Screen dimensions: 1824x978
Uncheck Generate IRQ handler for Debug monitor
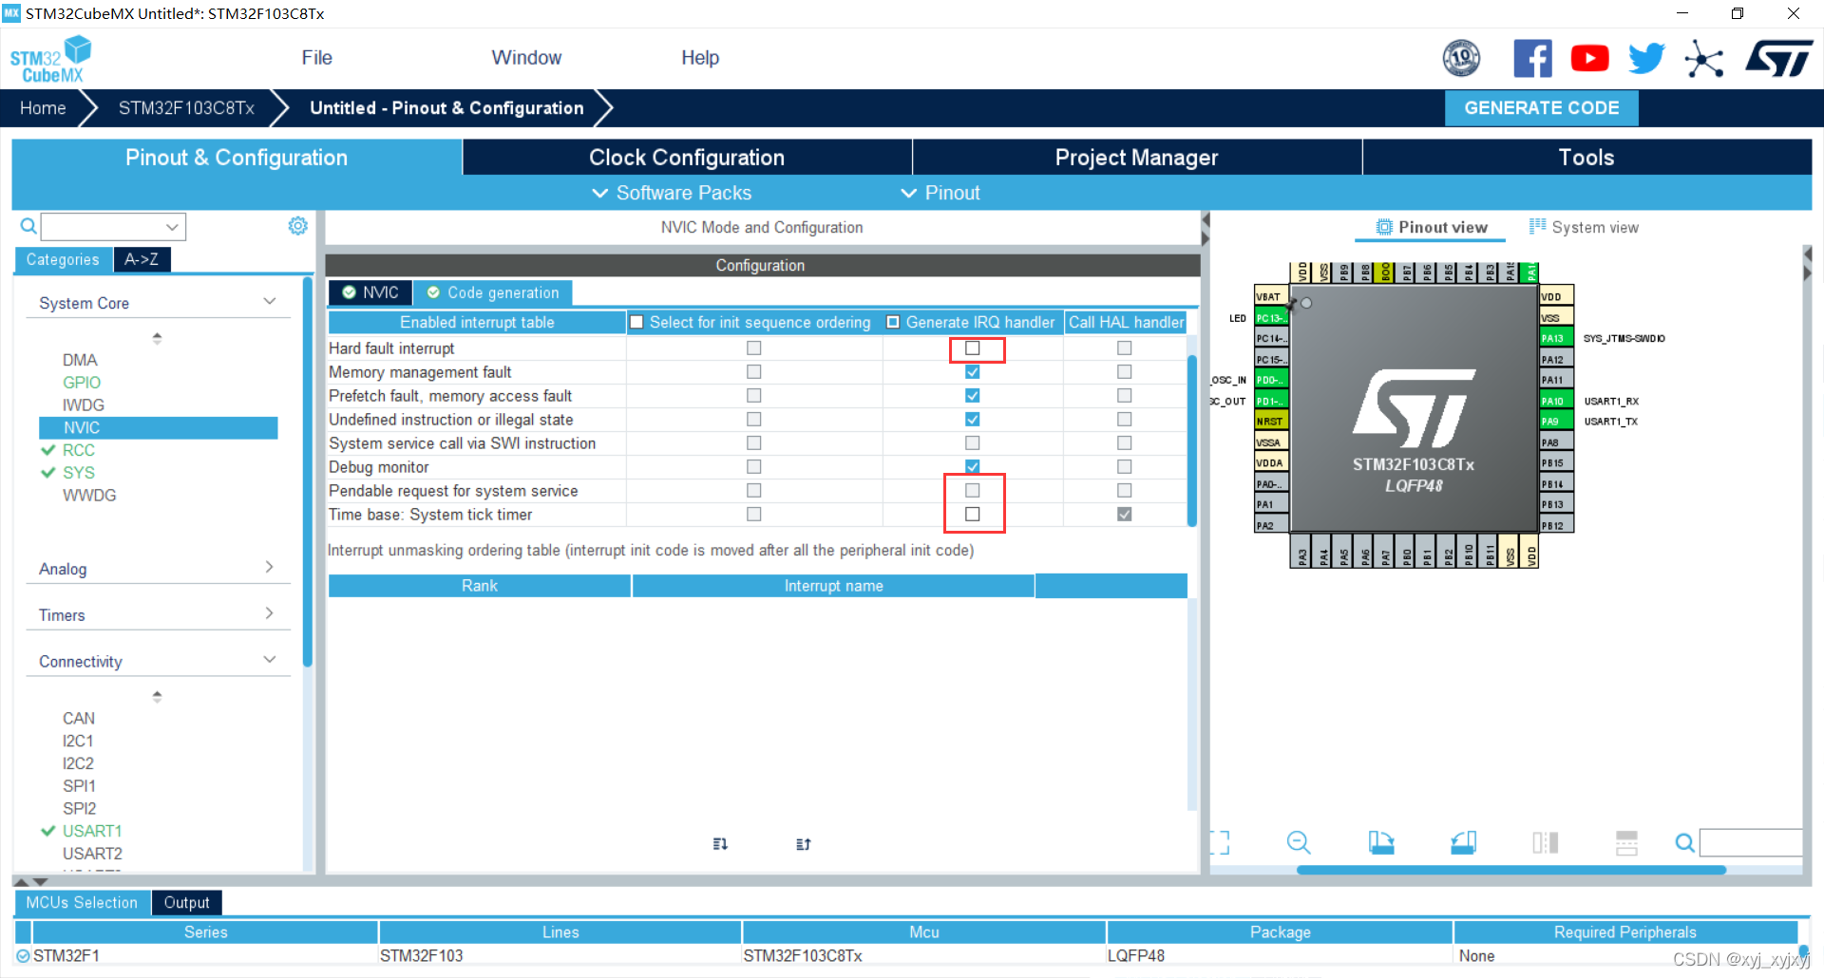coord(972,467)
